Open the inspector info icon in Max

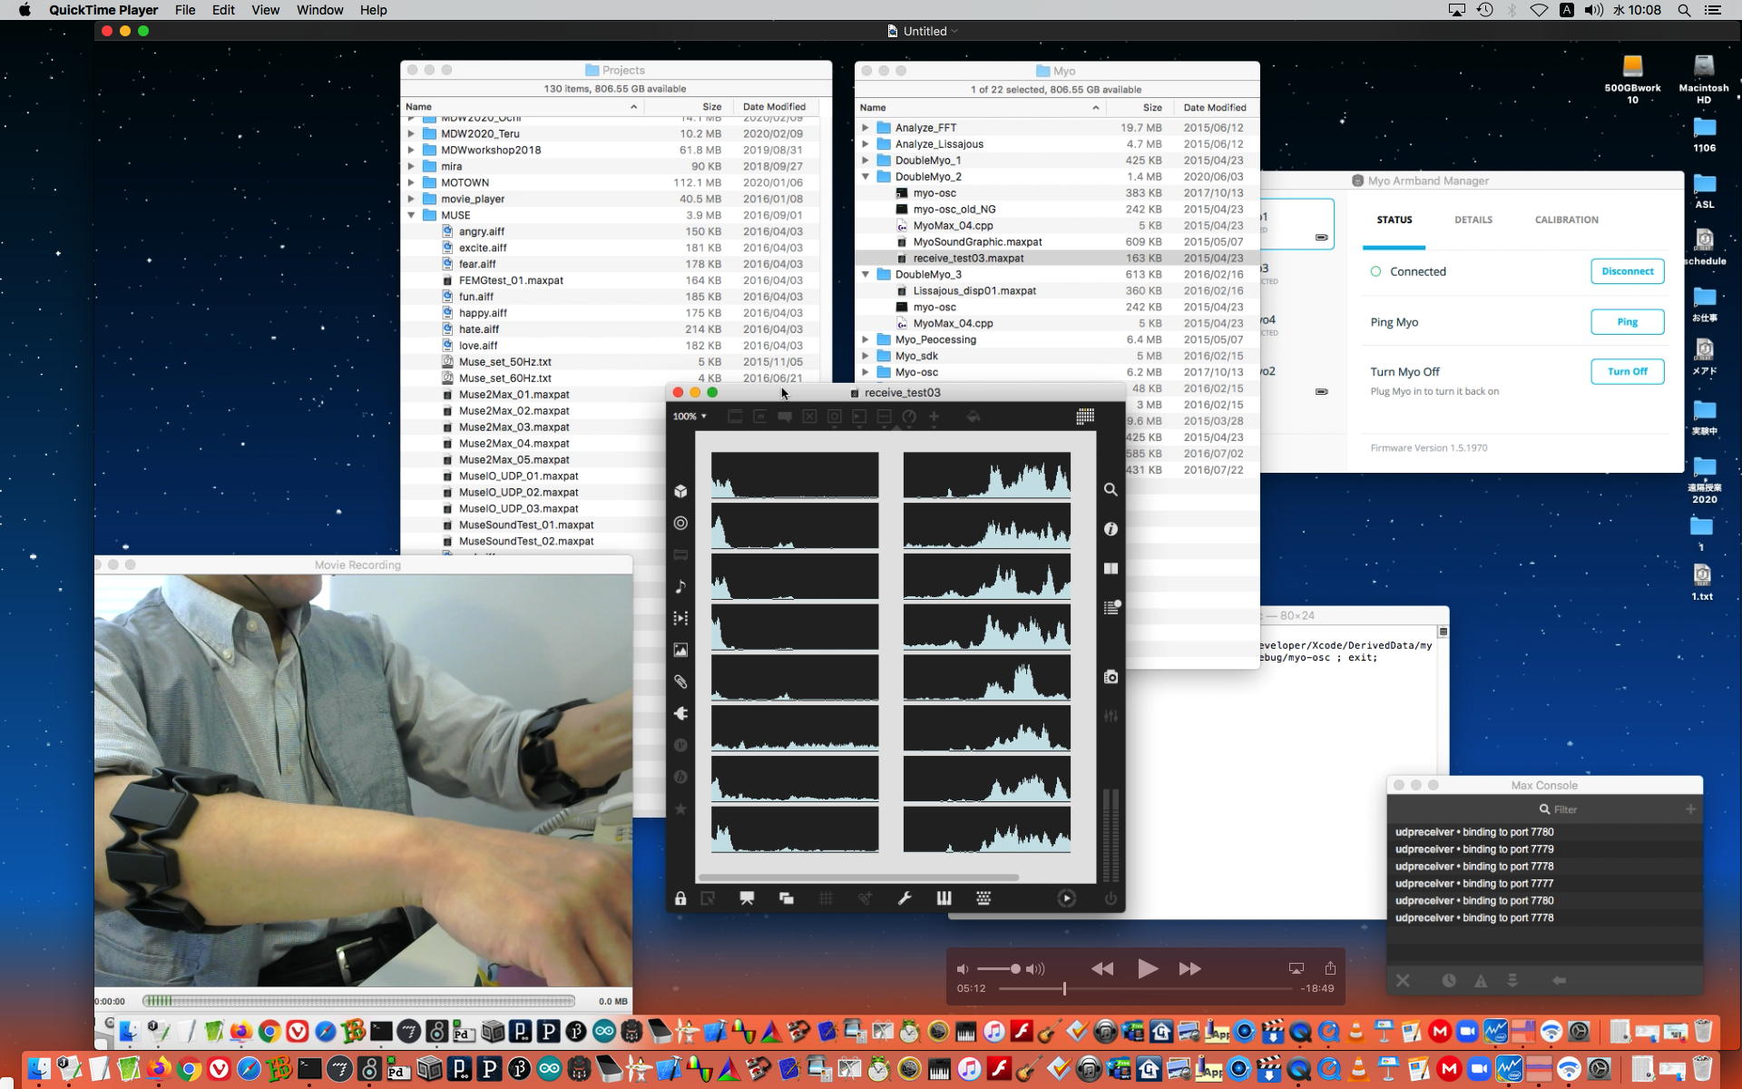click(x=1111, y=529)
